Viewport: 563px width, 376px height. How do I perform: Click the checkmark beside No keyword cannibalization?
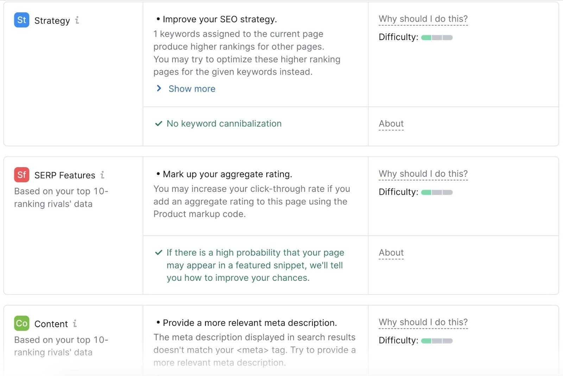pos(158,124)
